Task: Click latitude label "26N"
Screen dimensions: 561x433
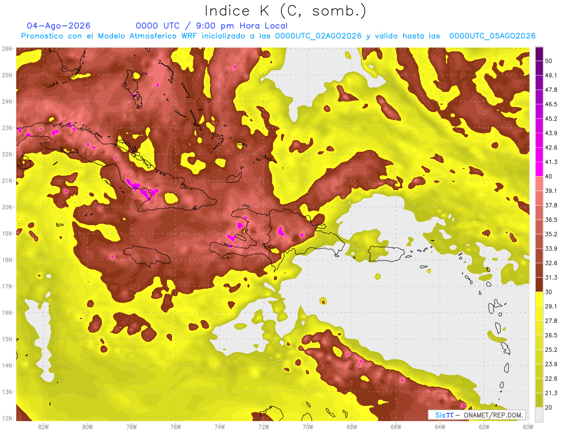Action: pos(7,49)
